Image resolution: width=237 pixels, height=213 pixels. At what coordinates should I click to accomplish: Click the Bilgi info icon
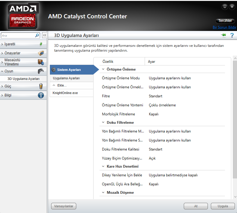[x=41, y=95]
